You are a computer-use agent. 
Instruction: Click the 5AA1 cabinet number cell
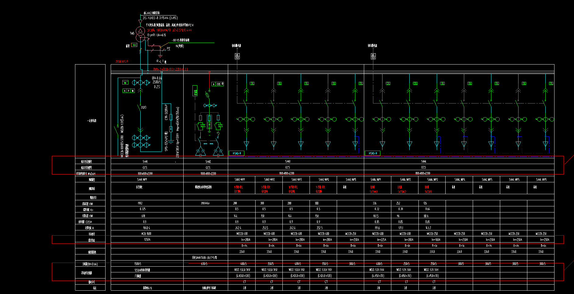[x=145, y=162]
